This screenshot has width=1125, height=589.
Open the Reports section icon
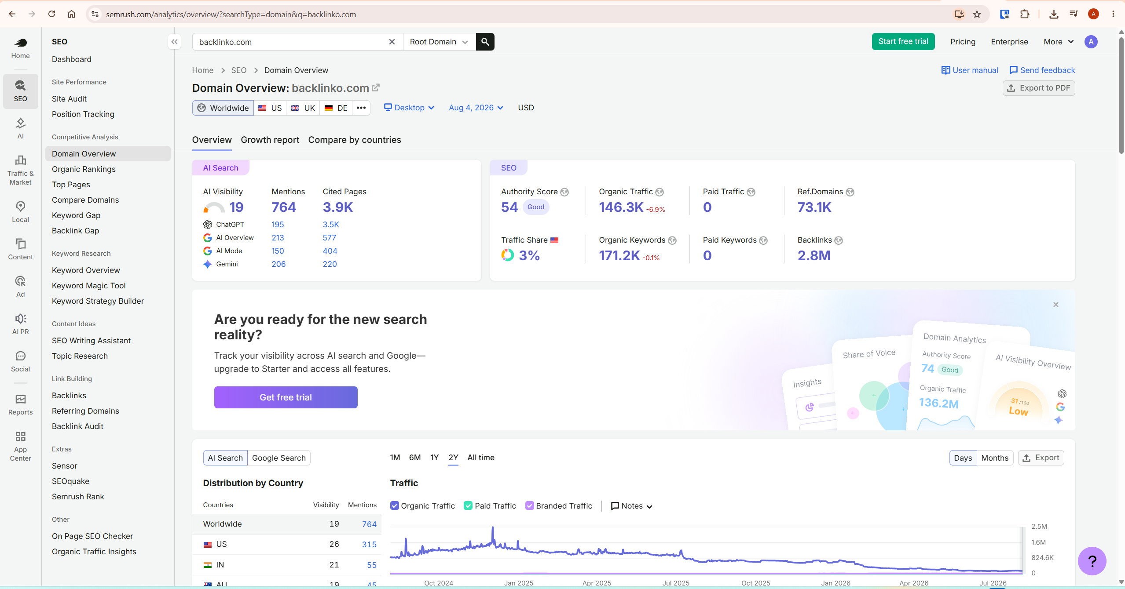(20, 404)
